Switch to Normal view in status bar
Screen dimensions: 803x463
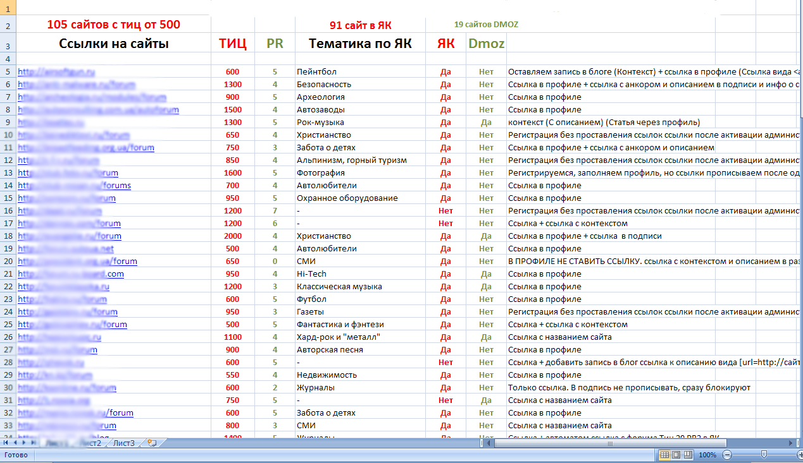click(664, 455)
